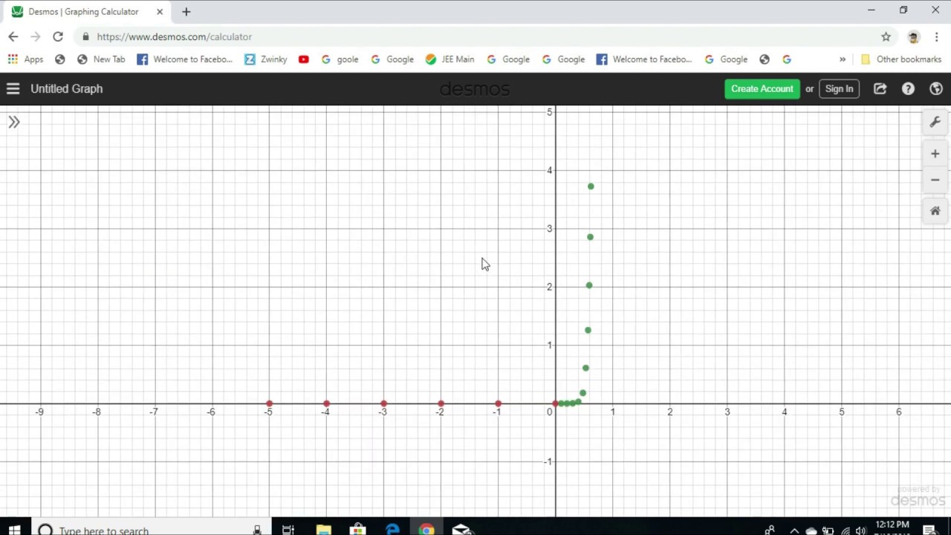The image size is (951, 535).
Task: Open the Share Graph icon
Action: click(x=880, y=88)
